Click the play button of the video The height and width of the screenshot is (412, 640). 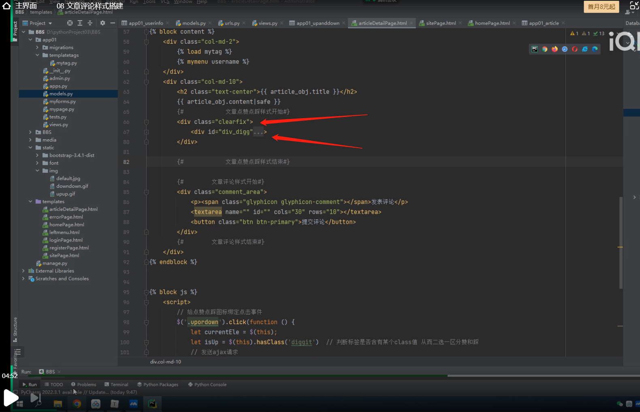[x=11, y=397]
